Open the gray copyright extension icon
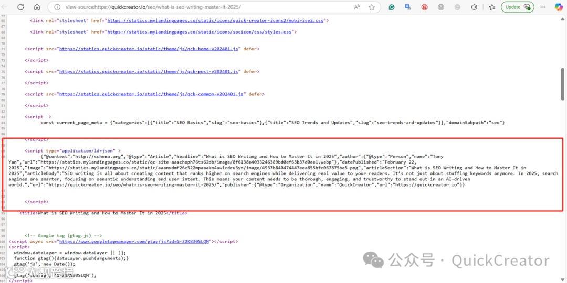 click(x=457, y=7)
